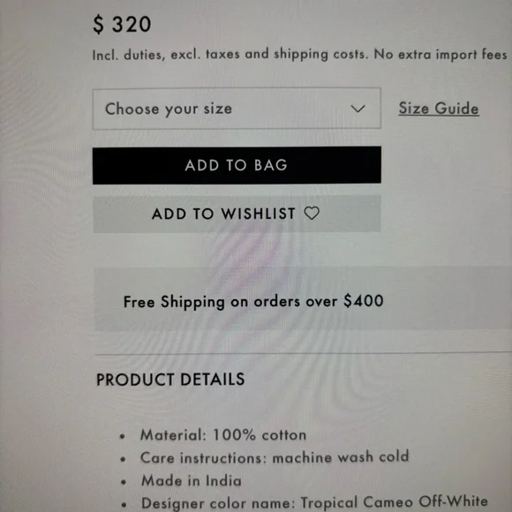
Task: Open the Choose your size dropdown
Action: [x=237, y=109]
